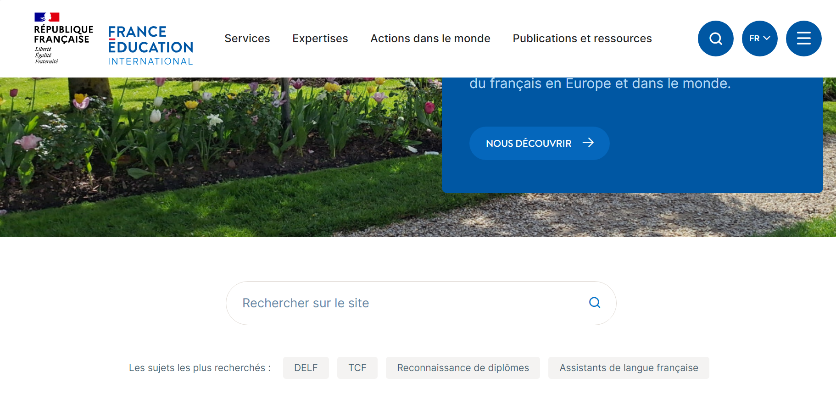Select the TCF popular topic

[357, 368]
